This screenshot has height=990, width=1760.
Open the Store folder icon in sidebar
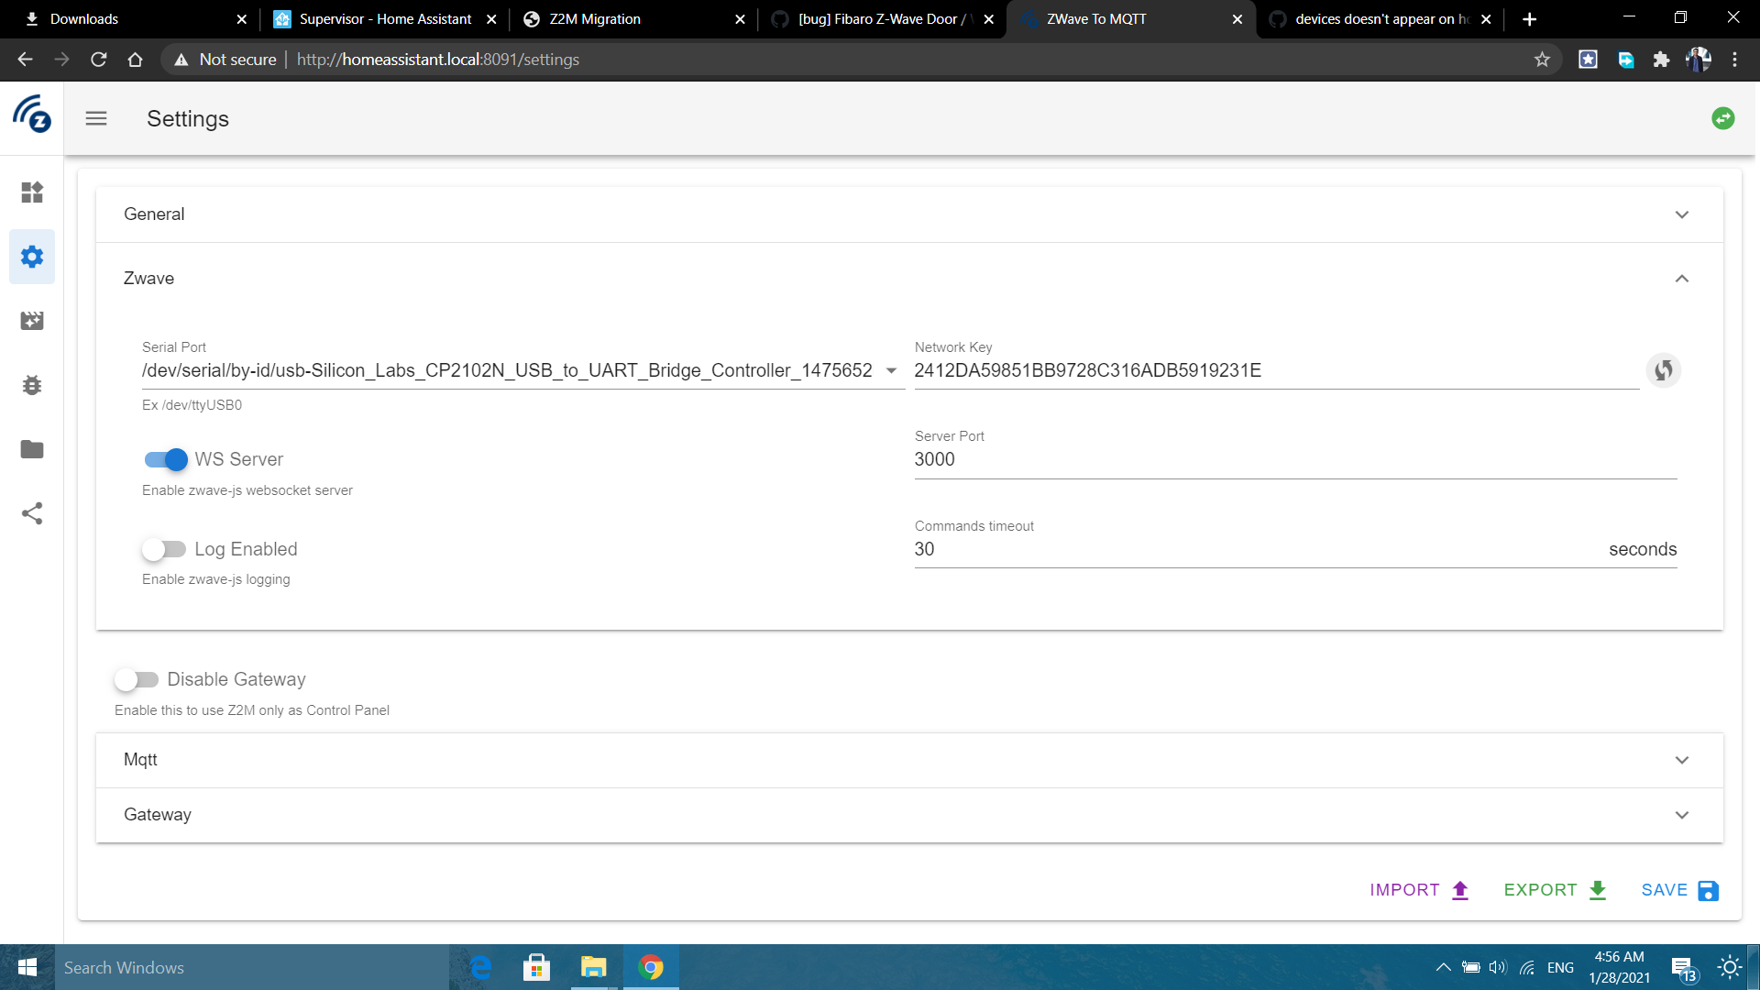click(32, 449)
